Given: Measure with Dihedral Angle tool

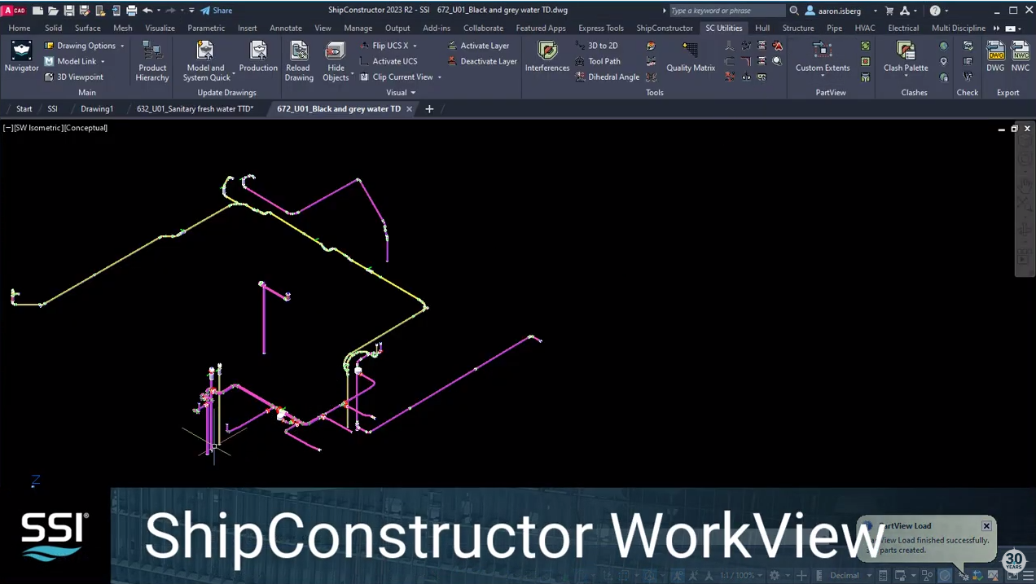Looking at the screenshot, I should (607, 77).
